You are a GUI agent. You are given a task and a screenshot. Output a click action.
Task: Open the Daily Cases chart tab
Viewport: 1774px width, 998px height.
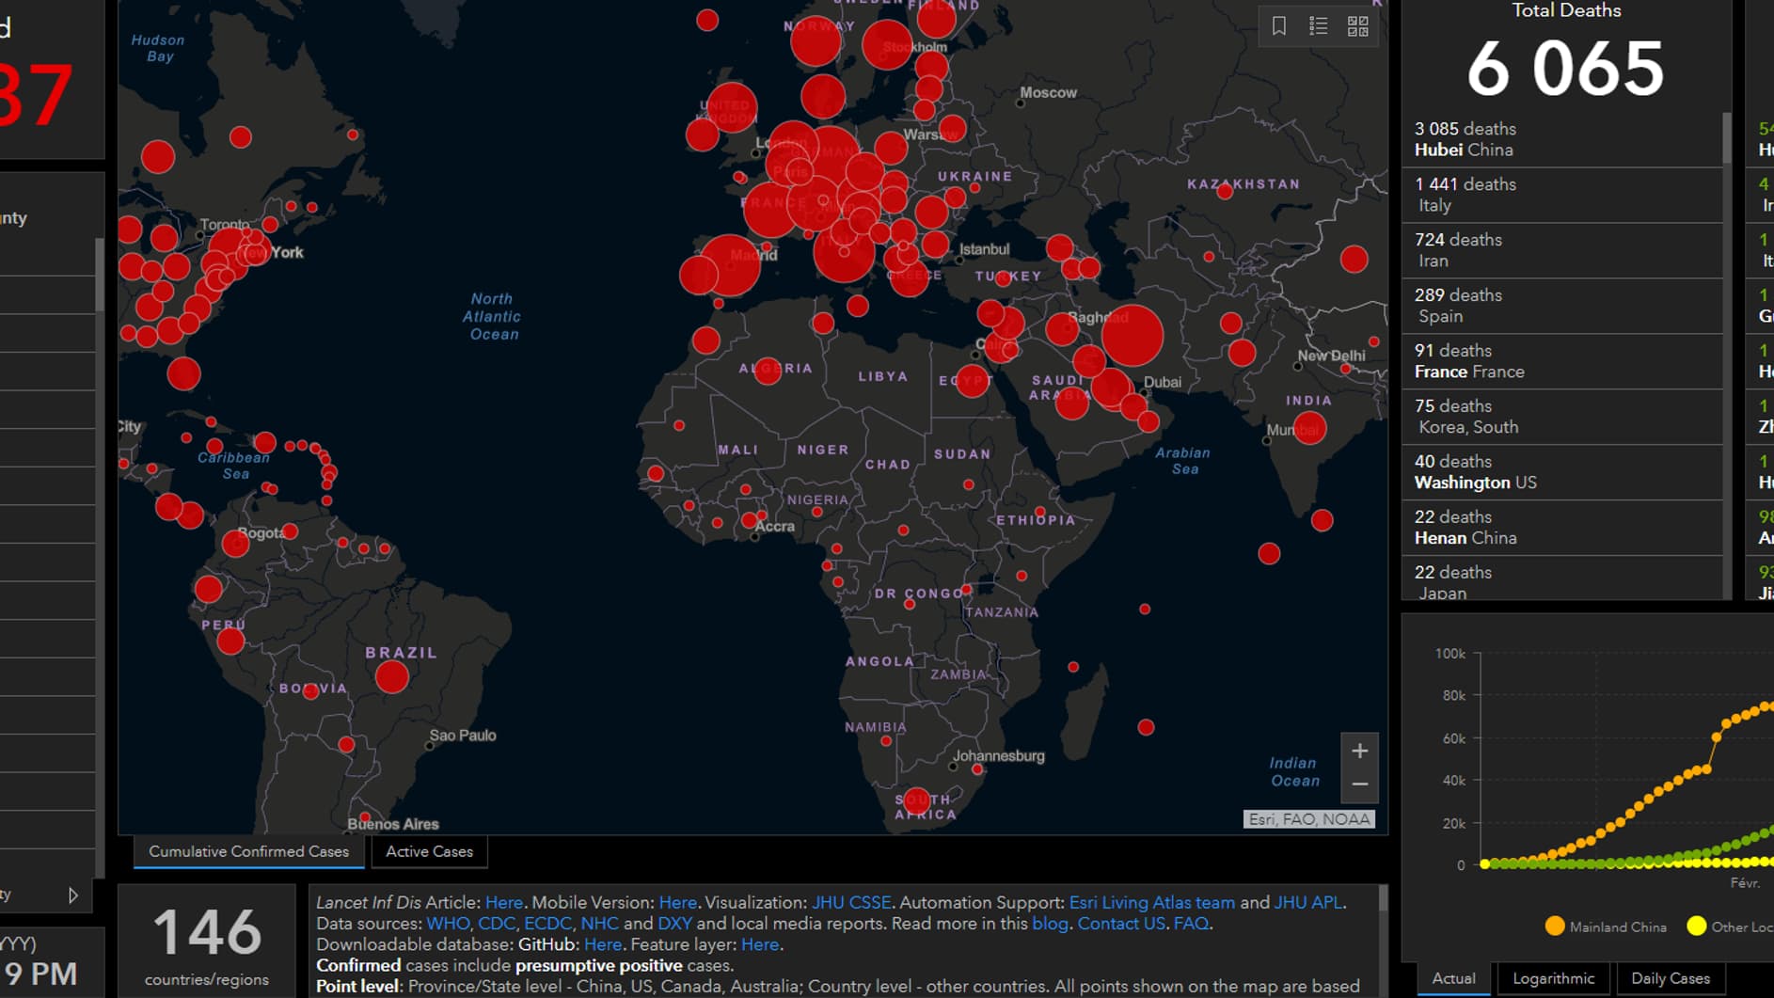[x=1670, y=978]
